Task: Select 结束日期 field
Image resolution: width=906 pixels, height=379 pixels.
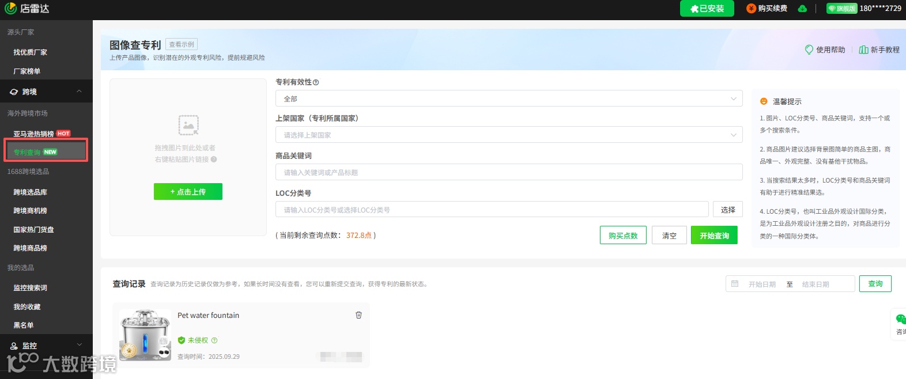Action: click(x=816, y=285)
